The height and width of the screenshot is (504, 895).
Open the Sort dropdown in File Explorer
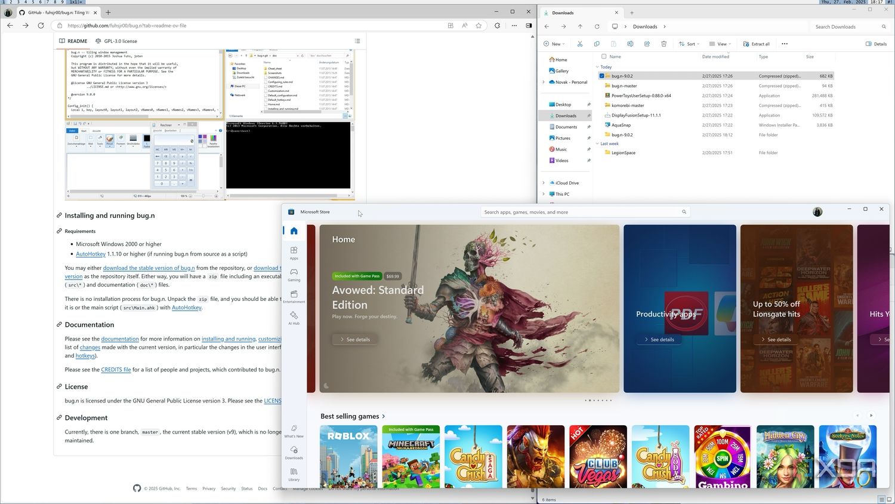(689, 44)
